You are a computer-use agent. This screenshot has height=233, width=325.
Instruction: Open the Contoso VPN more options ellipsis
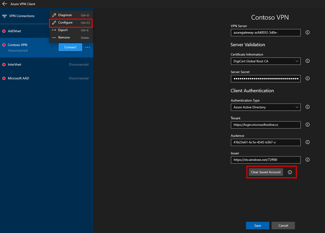(88, 47)
